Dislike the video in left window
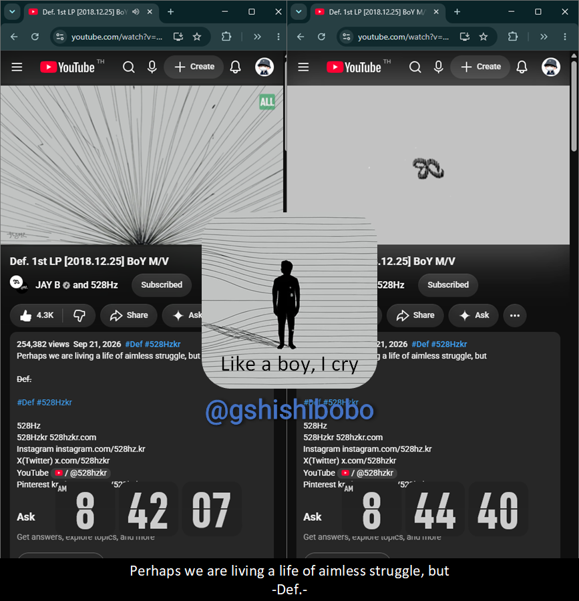This screenshot has height=601, width=579. coord(79,315)
